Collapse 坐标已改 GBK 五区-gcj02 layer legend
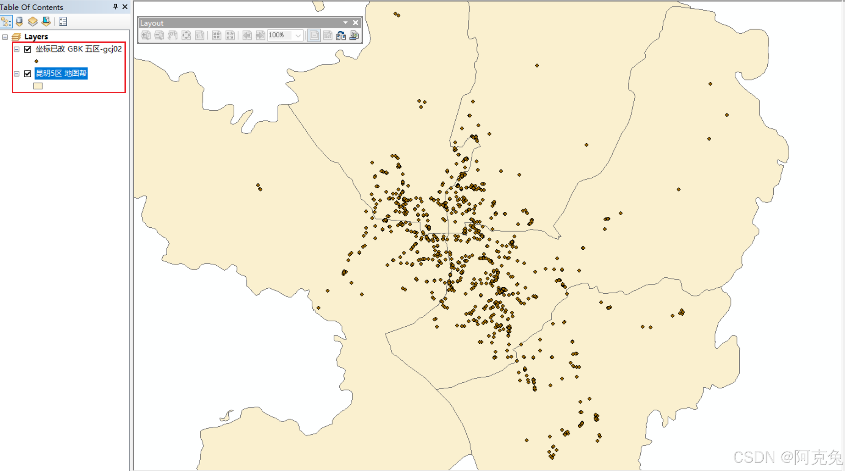The width and height of the screenshot is (845, 471). [17, 49]
